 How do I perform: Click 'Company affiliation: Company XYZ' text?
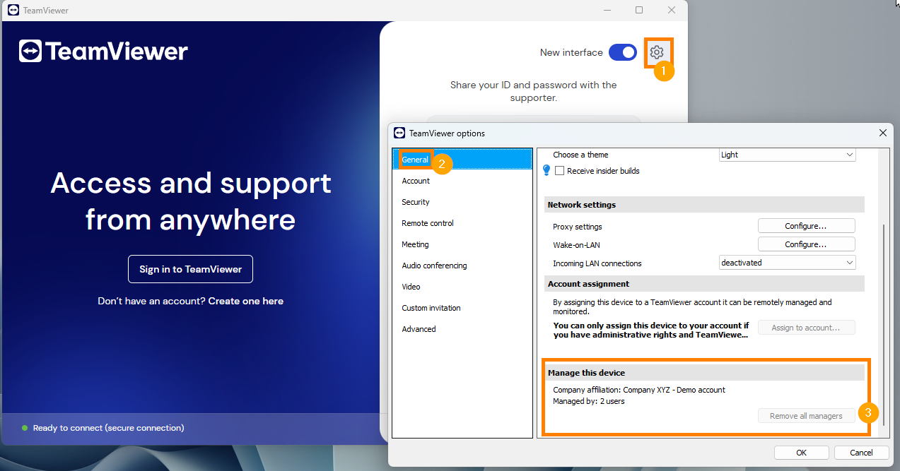[x=639, y=390]
